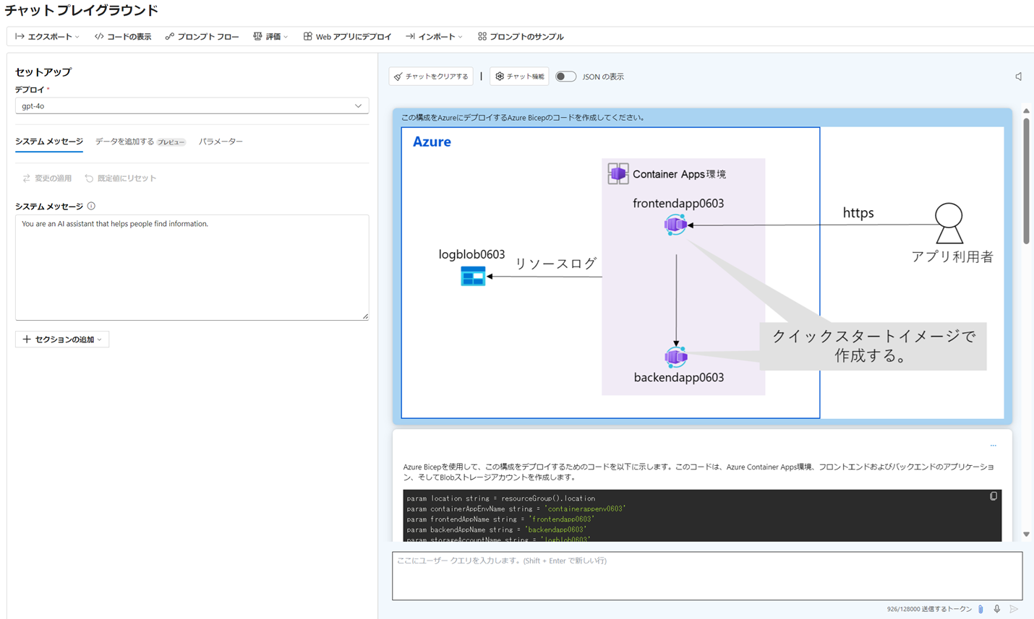This screenshot has height=619, width=1034.
Task: Click the speaker icon in chat header
Action: (1018, 77)
